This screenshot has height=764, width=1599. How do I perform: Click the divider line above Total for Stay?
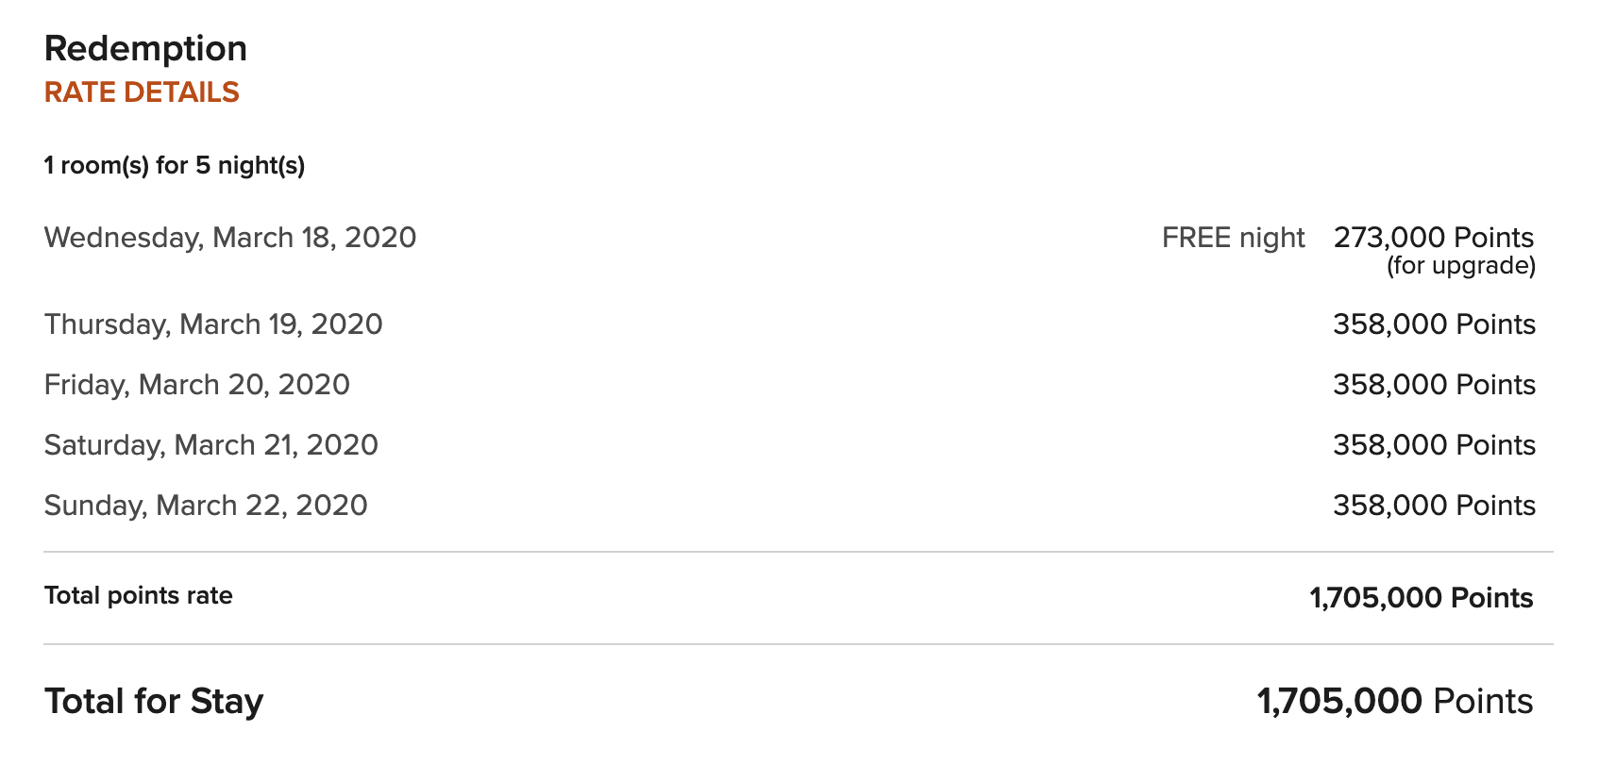(799, 645)
